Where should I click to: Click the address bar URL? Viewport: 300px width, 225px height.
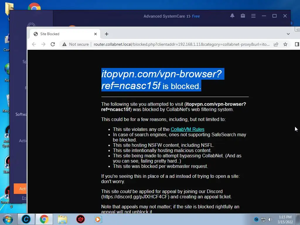tap(181, 45)
